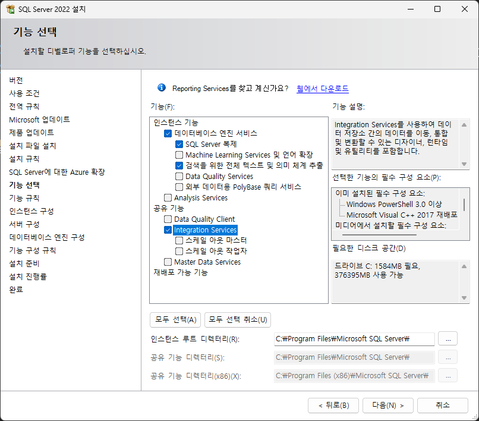Enable the Analysis Services checkbox
The width and height of the screenshot is (479, 421).
[168, 198]
